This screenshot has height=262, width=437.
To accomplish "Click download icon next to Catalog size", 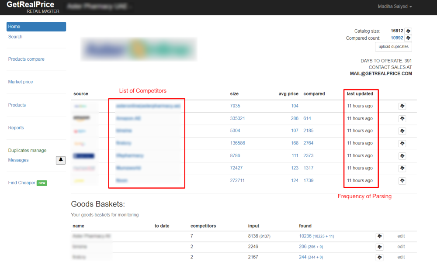I will click(408, 31).
